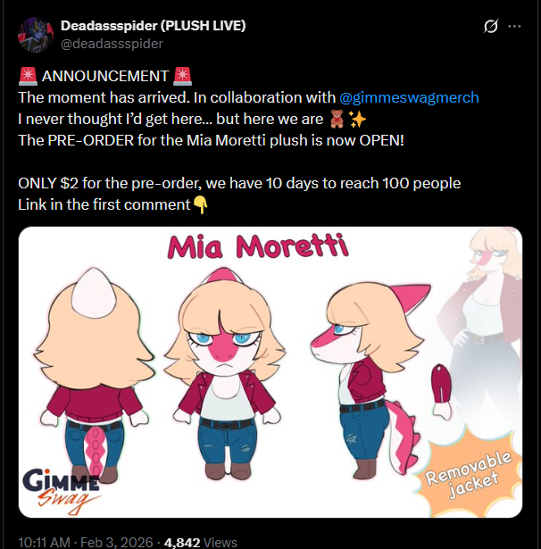The height and width of the screenshot is (549, 541).
Task: Click the Removable jacket starburst badge
Action: click(468, 473)
